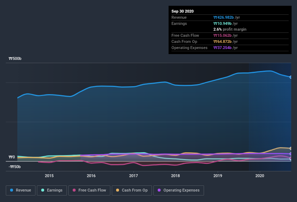Select the 2015 x-axis label
297x202 pixels.
(x=49, y=176)
